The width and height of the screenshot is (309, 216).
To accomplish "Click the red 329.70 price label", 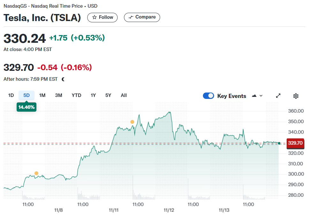I will point(295,143).
